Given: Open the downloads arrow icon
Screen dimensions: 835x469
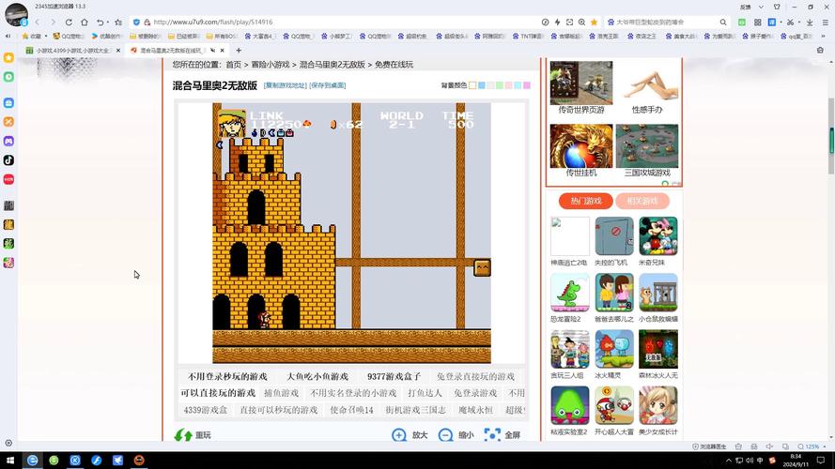Looking at the screenshot, I should click(810, 23).
